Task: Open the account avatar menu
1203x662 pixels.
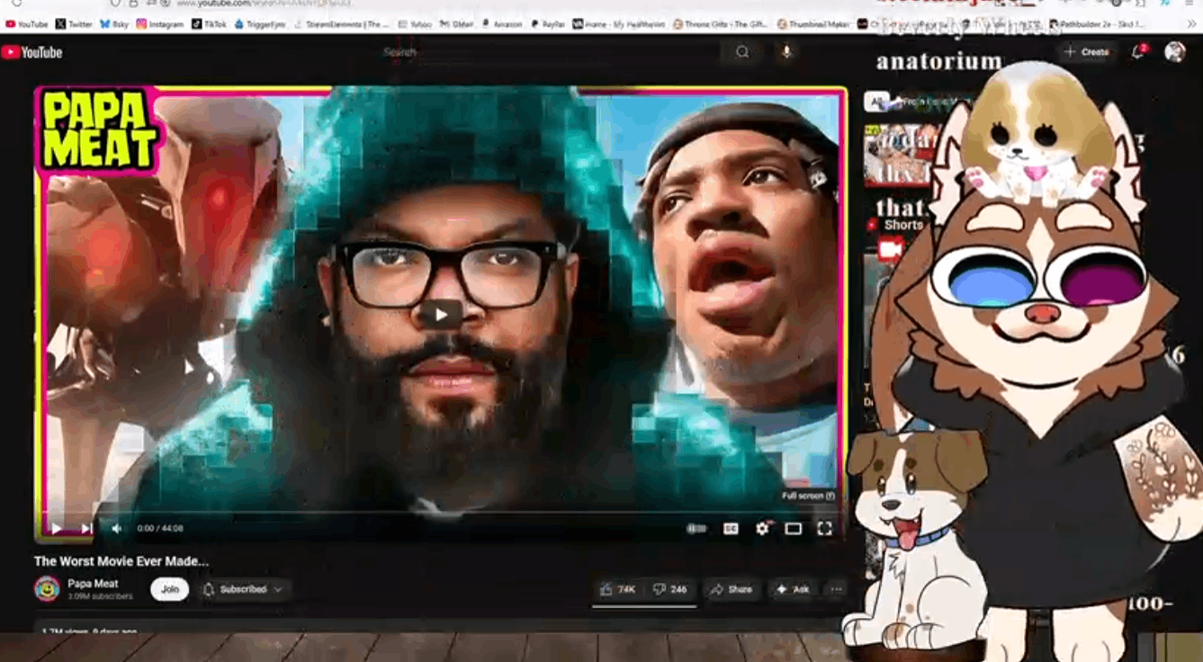Action: point(1174,52)
